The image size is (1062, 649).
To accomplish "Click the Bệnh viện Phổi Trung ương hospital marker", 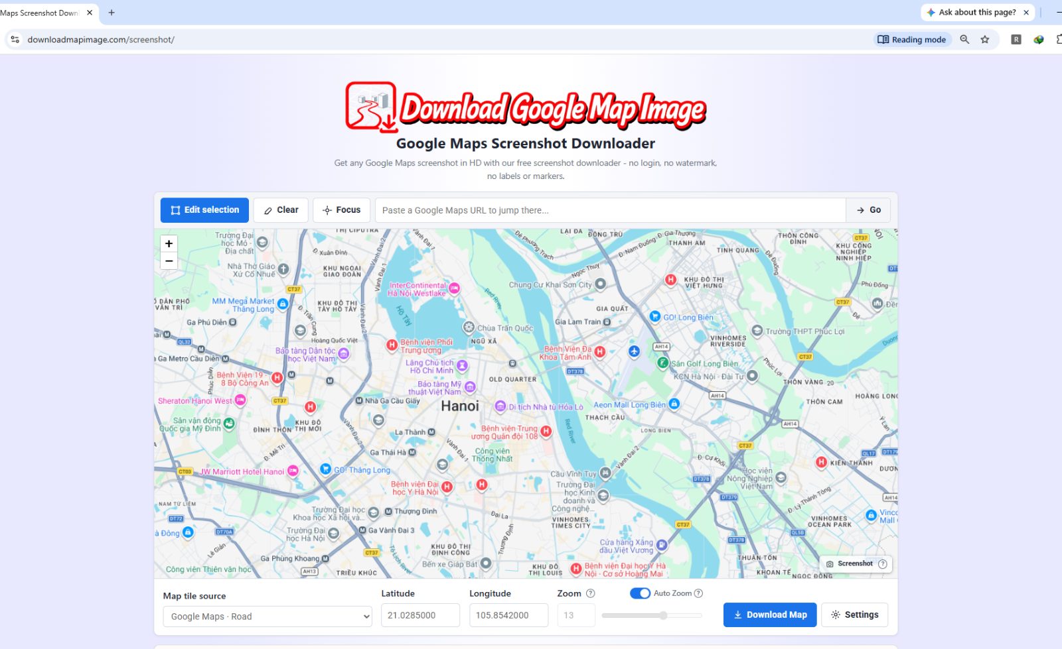I will pos(392,345).
